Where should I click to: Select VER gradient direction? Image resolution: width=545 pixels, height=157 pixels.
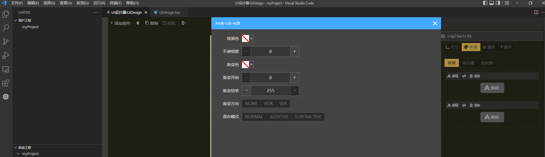click(283, 104)
